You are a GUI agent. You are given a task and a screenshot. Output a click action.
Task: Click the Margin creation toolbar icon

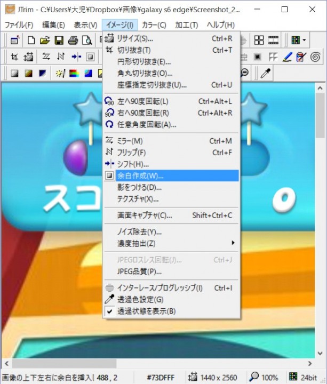90,57
